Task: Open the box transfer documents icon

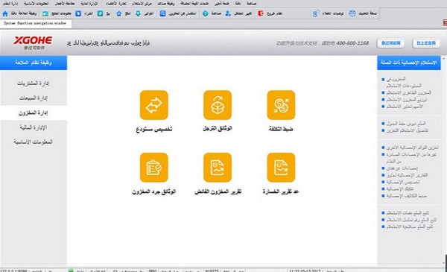Action: click(218, 105)
